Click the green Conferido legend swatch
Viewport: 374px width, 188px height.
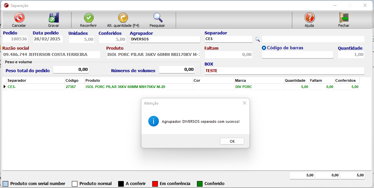[200, 184]
